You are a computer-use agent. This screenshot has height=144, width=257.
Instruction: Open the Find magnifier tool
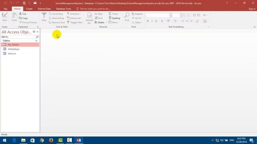pyautogui.click(x=127, y=17)
